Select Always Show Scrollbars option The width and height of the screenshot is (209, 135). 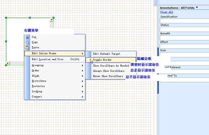pyautogui.click(x=109, y=71)
